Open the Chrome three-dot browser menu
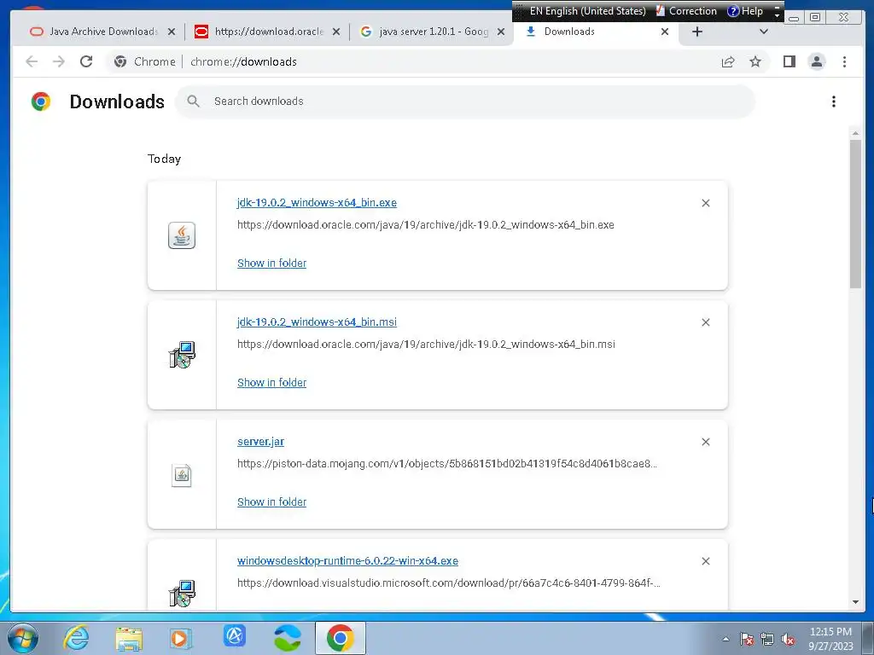 point(844,61)
